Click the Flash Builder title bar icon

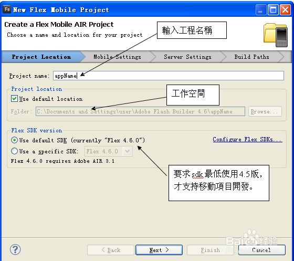(x=7, y=9)
